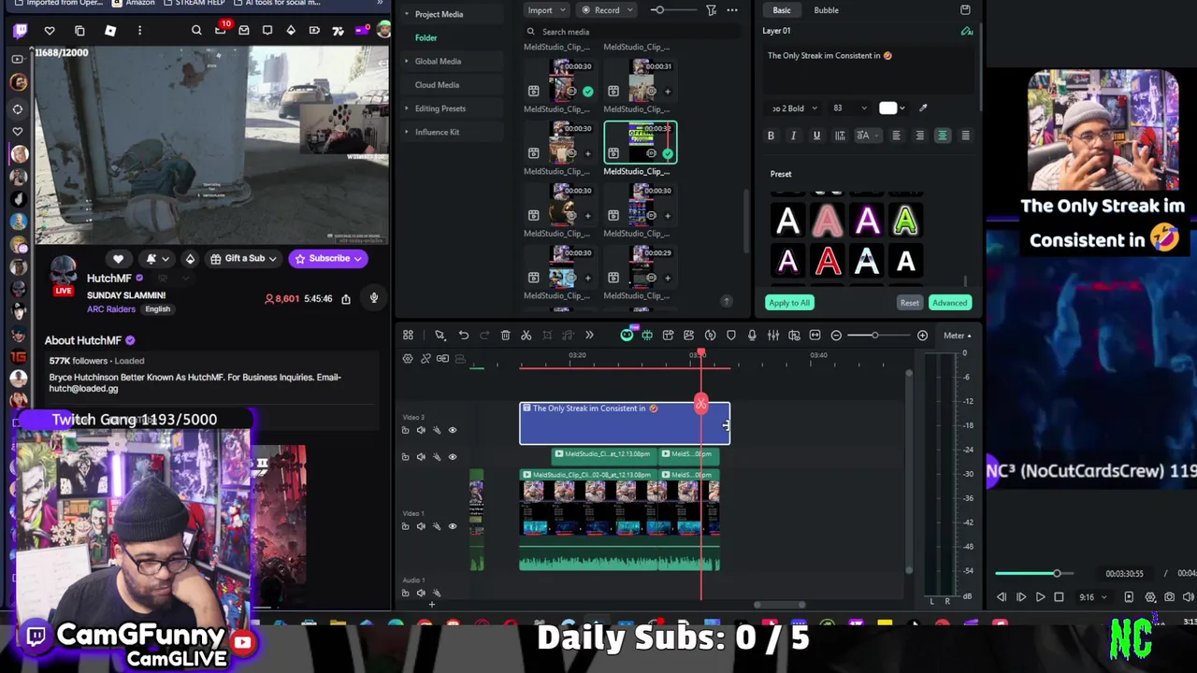This screenshot has width=1197, height=673.
Task: Click the save preset icon in text panel
Action: click(965, 10)
